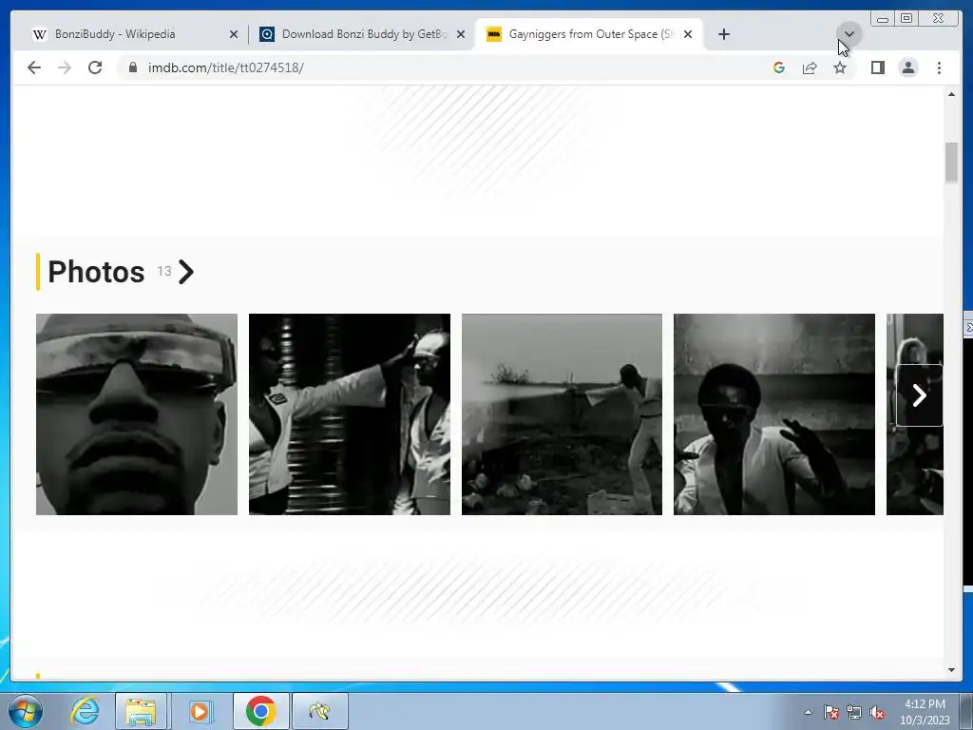View site security lock info

coord(133,67)
